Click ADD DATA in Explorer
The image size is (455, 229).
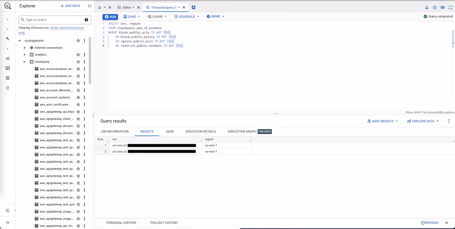pos(71,6)
